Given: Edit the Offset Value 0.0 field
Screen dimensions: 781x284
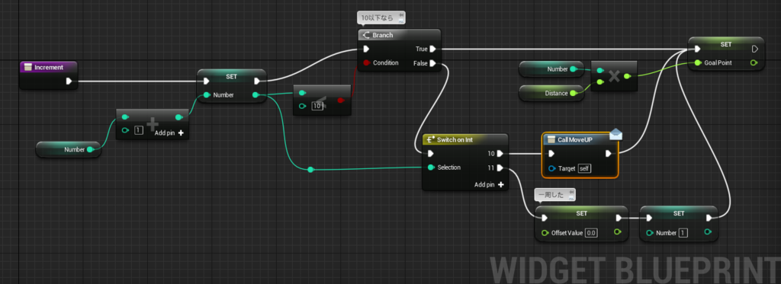Looking at the screenshot, I should [x=591, y=232].
